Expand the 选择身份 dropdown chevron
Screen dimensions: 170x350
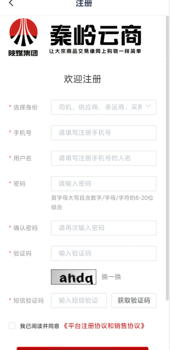[148, 106]
